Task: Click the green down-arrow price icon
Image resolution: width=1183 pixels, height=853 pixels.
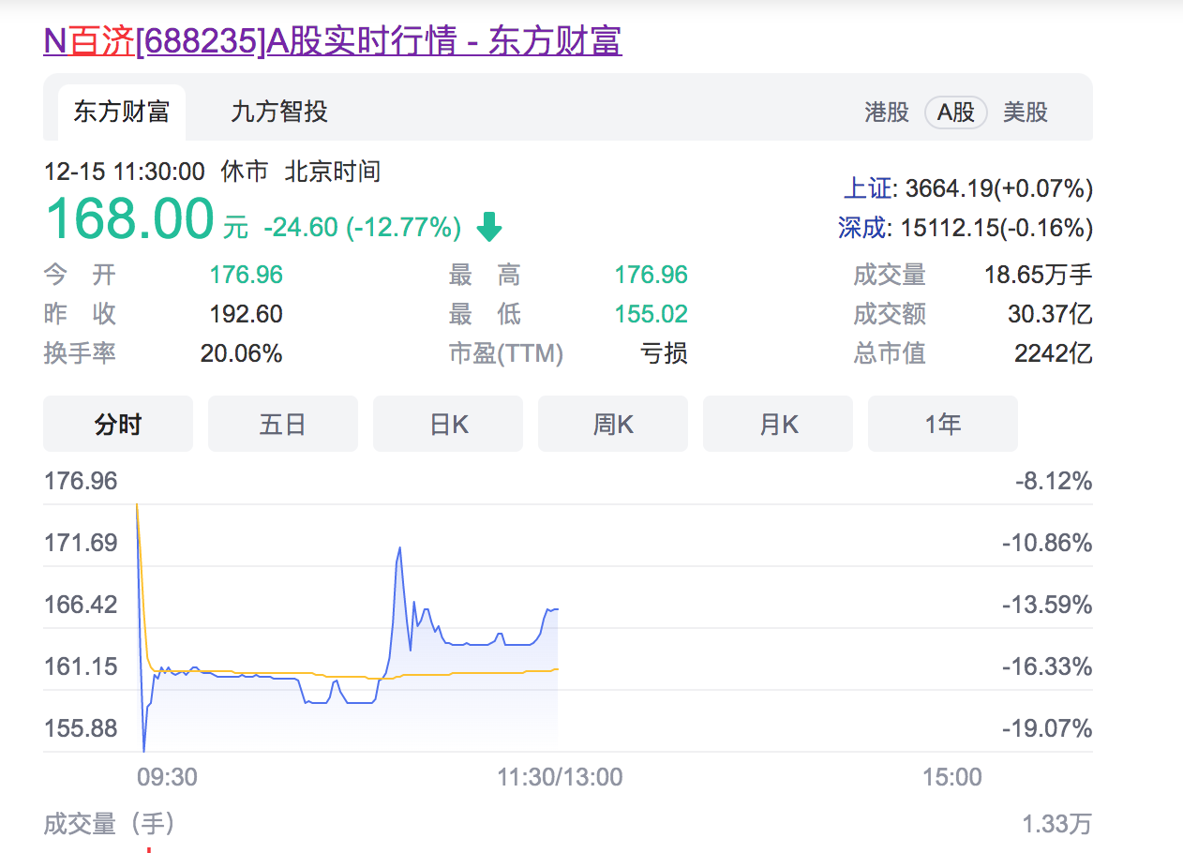Action: click(489, 226)
